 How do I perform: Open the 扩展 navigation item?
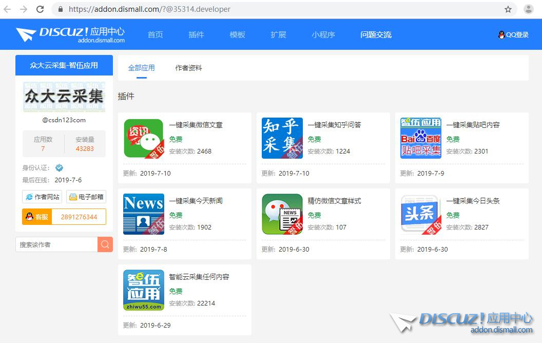278,34
